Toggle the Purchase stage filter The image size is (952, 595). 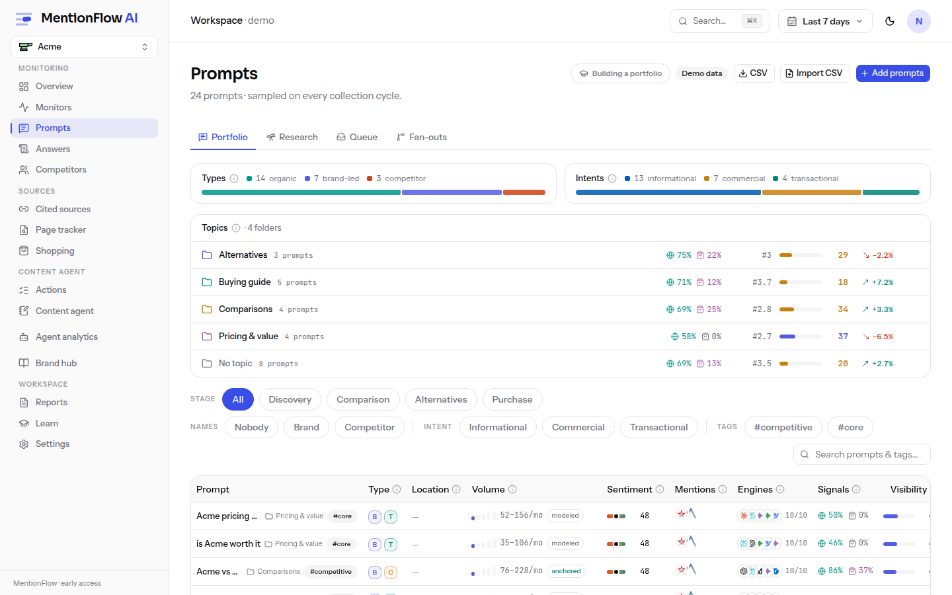[x=512, y=399]
